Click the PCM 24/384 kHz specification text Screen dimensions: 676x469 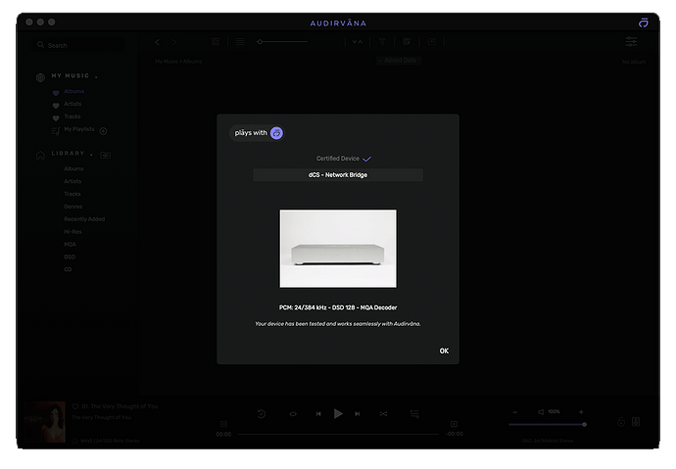pos(338,307)
